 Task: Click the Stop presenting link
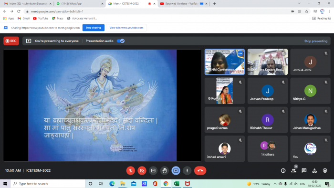click(x=316, y=41)
